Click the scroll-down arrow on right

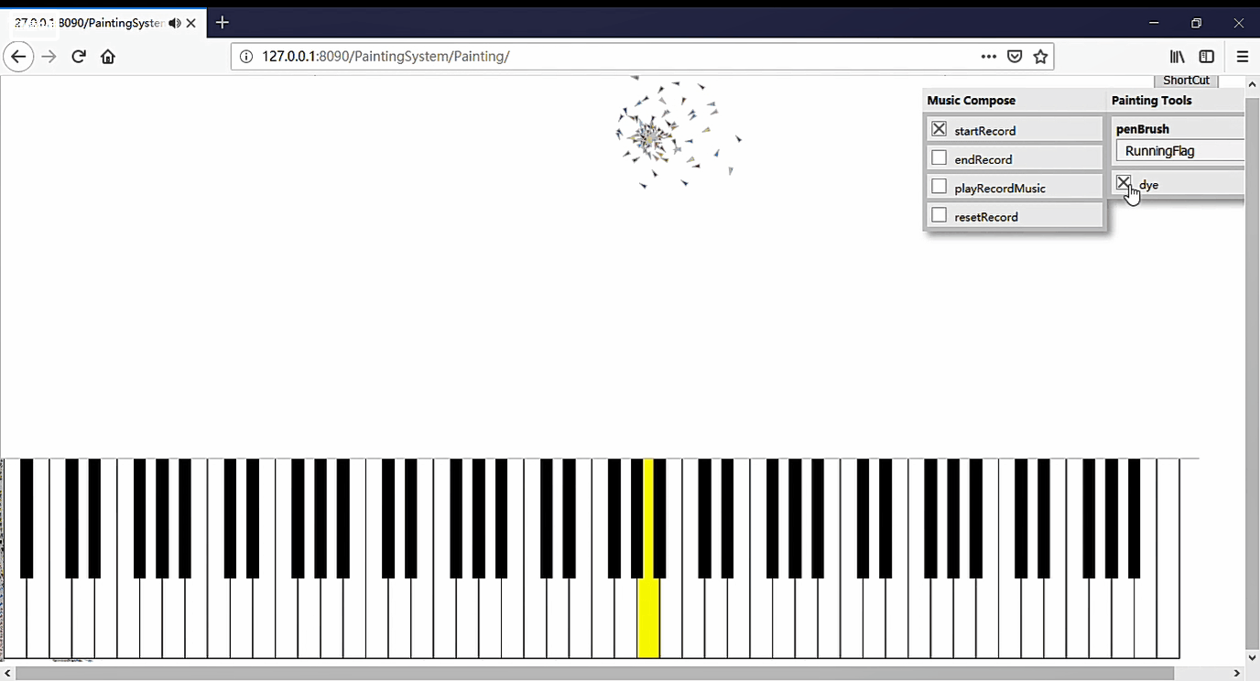coord(1253,658)
